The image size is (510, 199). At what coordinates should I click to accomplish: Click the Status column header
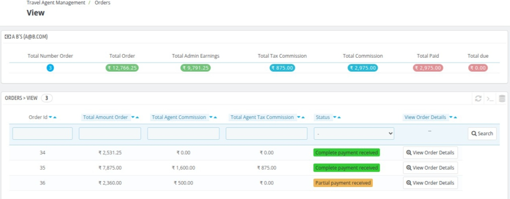point(323,117)
